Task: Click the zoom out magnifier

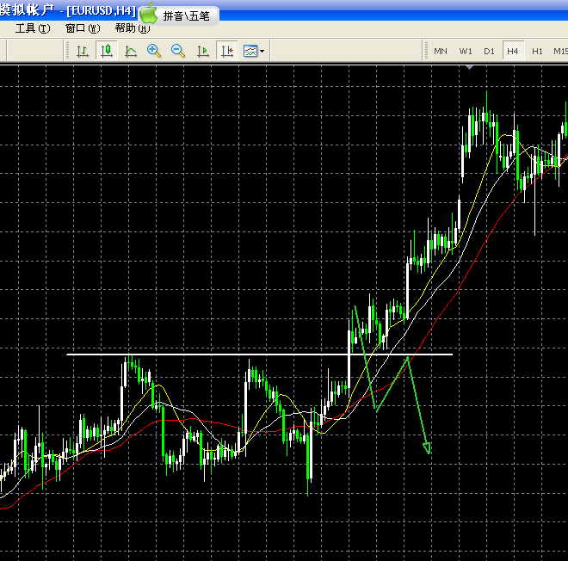Action: pyautogui.click(x=178, y=51)
